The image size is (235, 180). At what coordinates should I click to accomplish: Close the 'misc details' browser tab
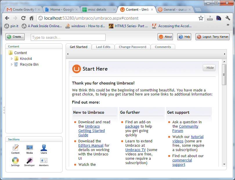(x=114, y=10)
